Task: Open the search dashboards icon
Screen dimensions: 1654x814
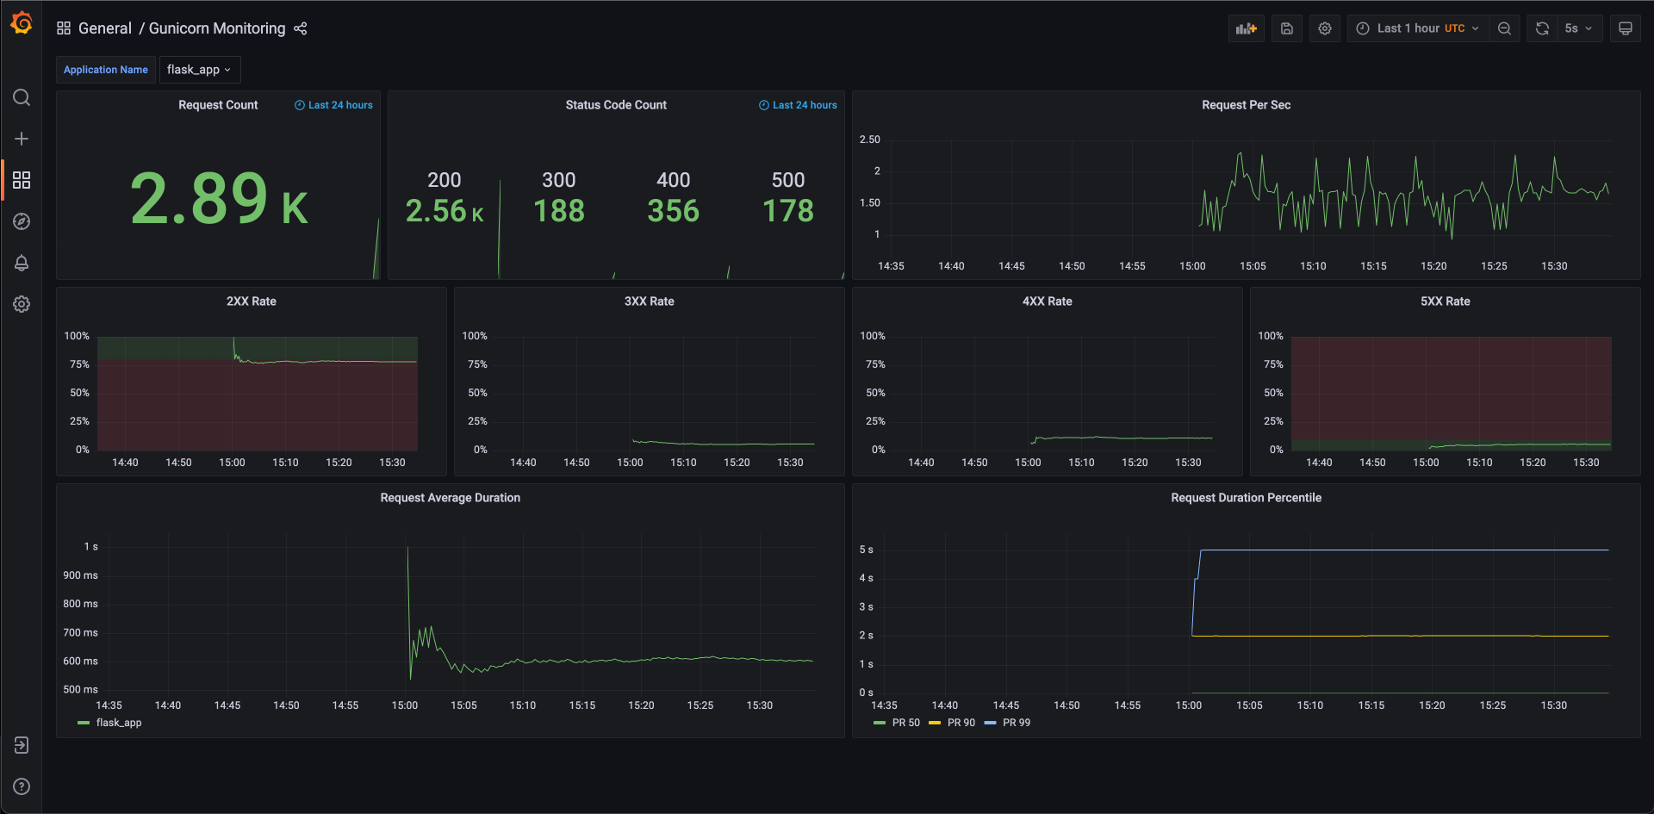Action: (x=22, y=97)
